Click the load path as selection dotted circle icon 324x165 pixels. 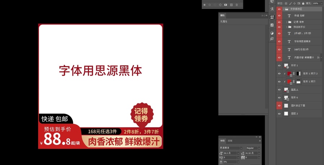[215, 5]
